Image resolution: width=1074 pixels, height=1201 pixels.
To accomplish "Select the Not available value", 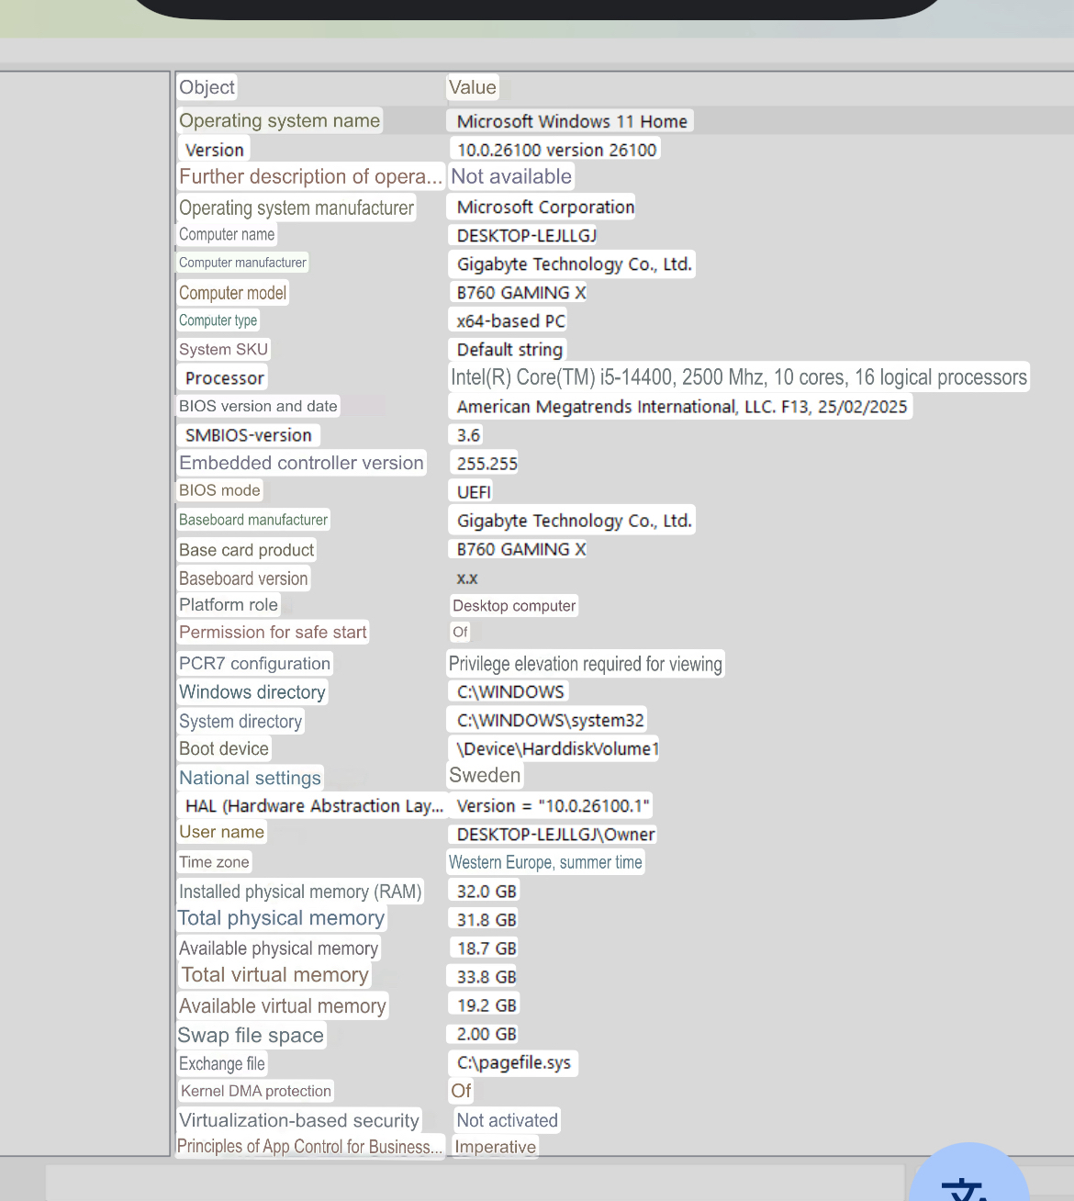I will point(511,176).
